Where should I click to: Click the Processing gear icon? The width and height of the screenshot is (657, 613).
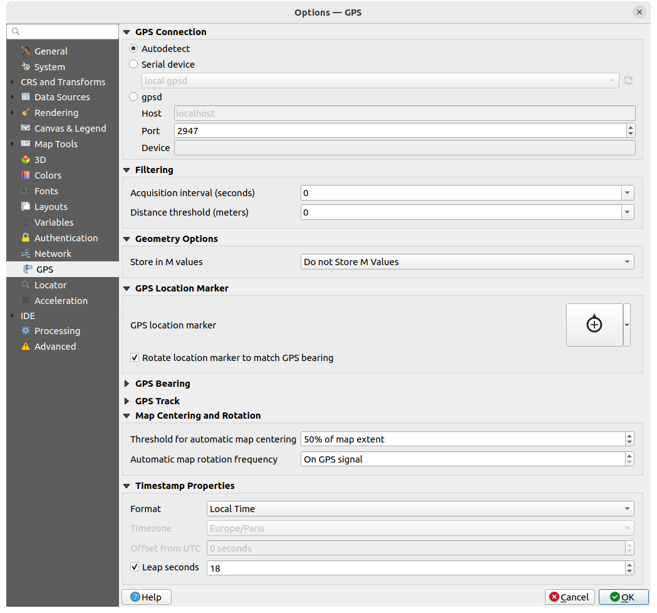pyautogui.click(x=26, y=331)
